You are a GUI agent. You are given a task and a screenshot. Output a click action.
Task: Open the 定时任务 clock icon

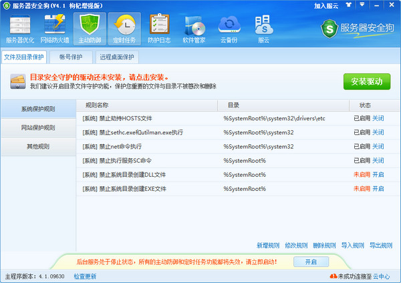click(x=124, y=29)
